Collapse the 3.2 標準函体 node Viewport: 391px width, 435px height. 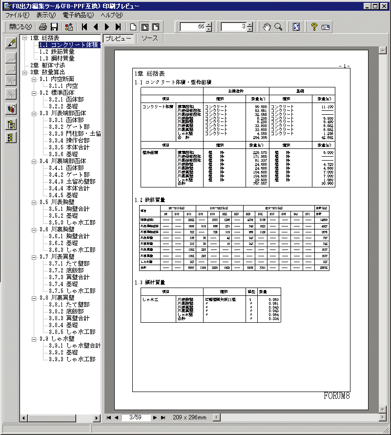[34, 93]
